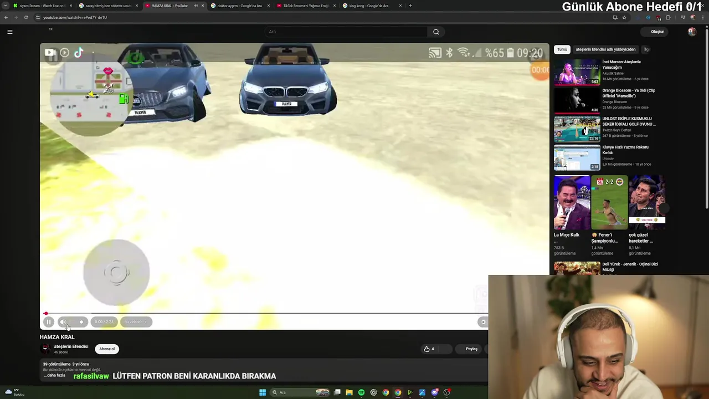Open the Windows Start menu
Image resolution: width=709 pixels, height=399 pixels.
(x=263, y=392)
